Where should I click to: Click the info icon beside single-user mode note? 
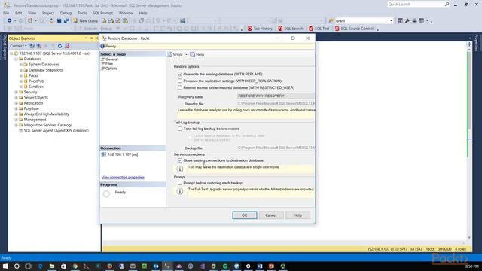[x=180, y=169]
